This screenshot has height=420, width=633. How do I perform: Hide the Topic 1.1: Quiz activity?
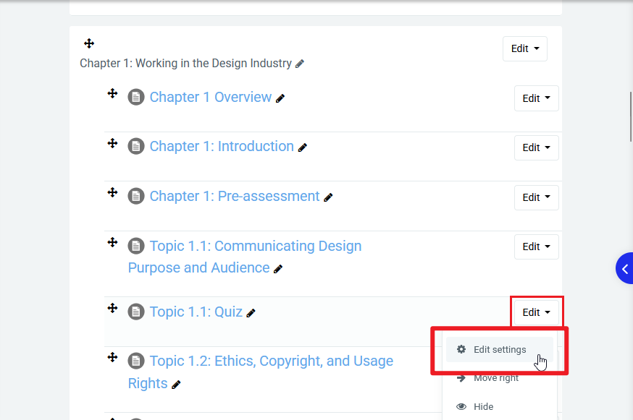[483, 406]
